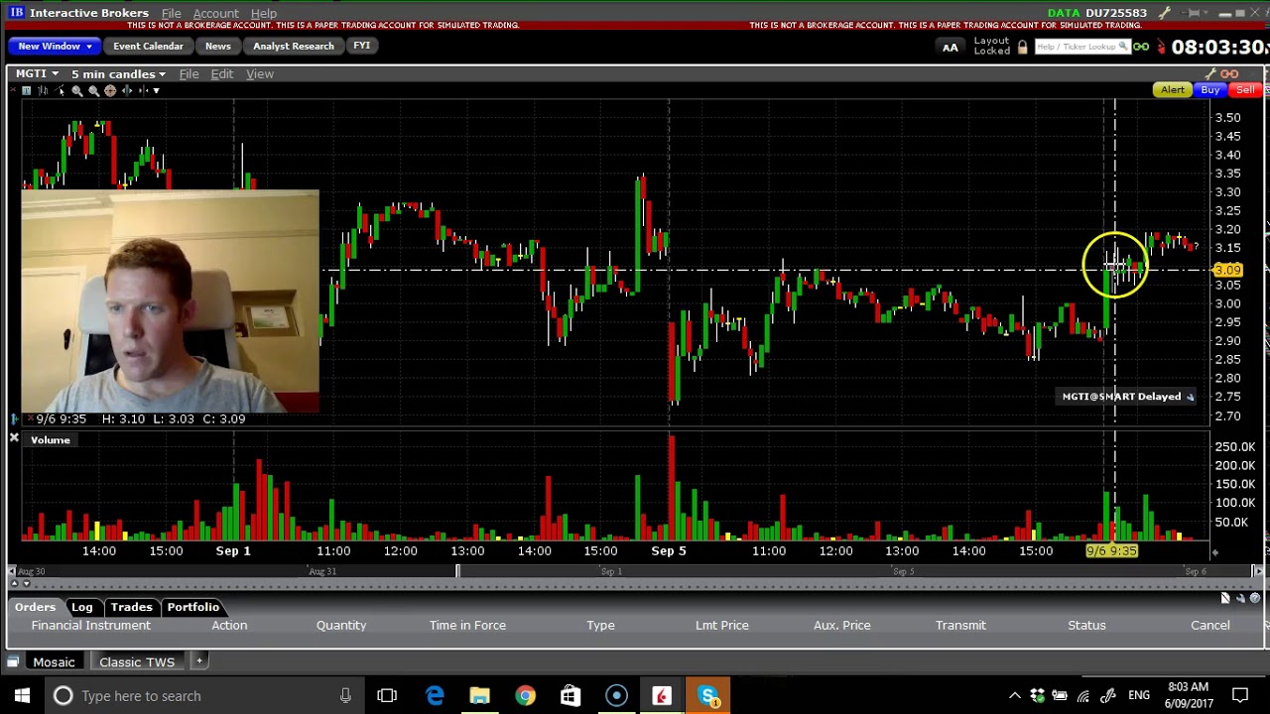Open the Windows notification center

(x=1240, y=695)
